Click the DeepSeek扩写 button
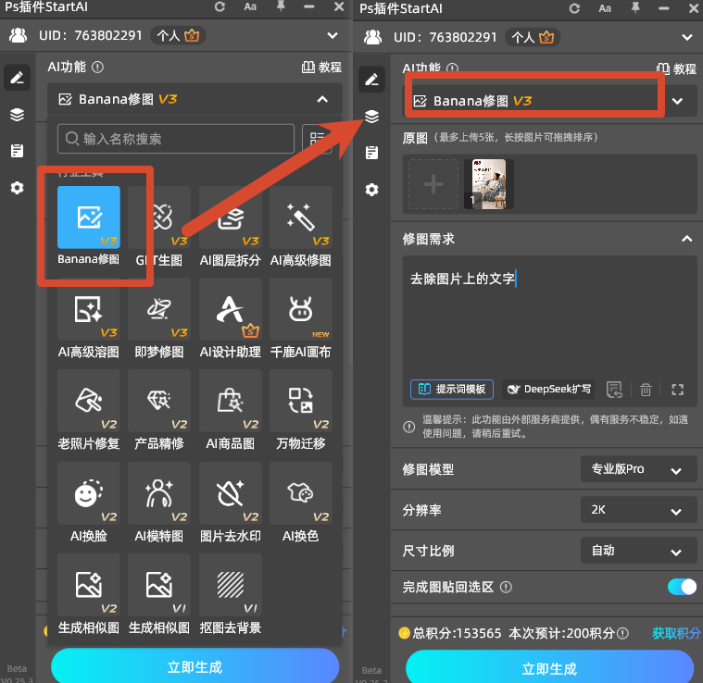This screenshot has height=683, width=703. [548, 390]
